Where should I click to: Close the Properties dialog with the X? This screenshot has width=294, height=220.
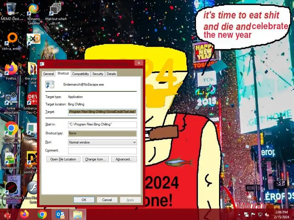(x=139, y=63)
